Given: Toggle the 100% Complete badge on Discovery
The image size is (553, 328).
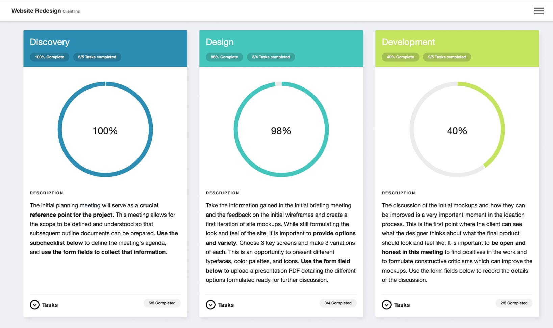Looking at the screenshot, I should 49,57.
